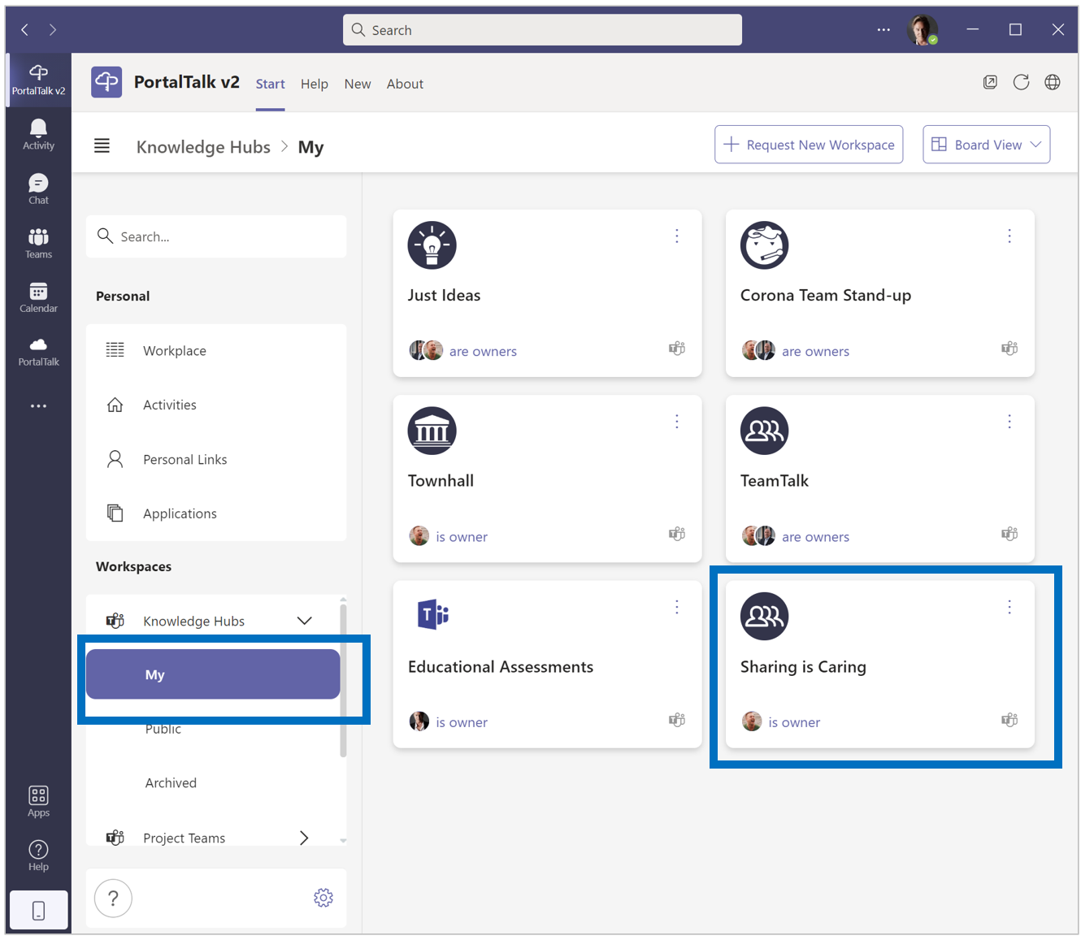This screenshot has width=1081, height=940.
Task: Open the profile avatar menu
Action: (x=923, y=30)
